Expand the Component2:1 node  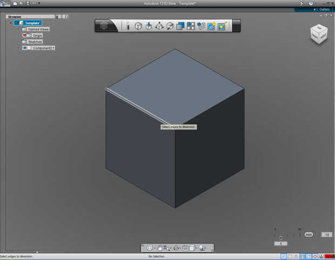tap(18, 48)
